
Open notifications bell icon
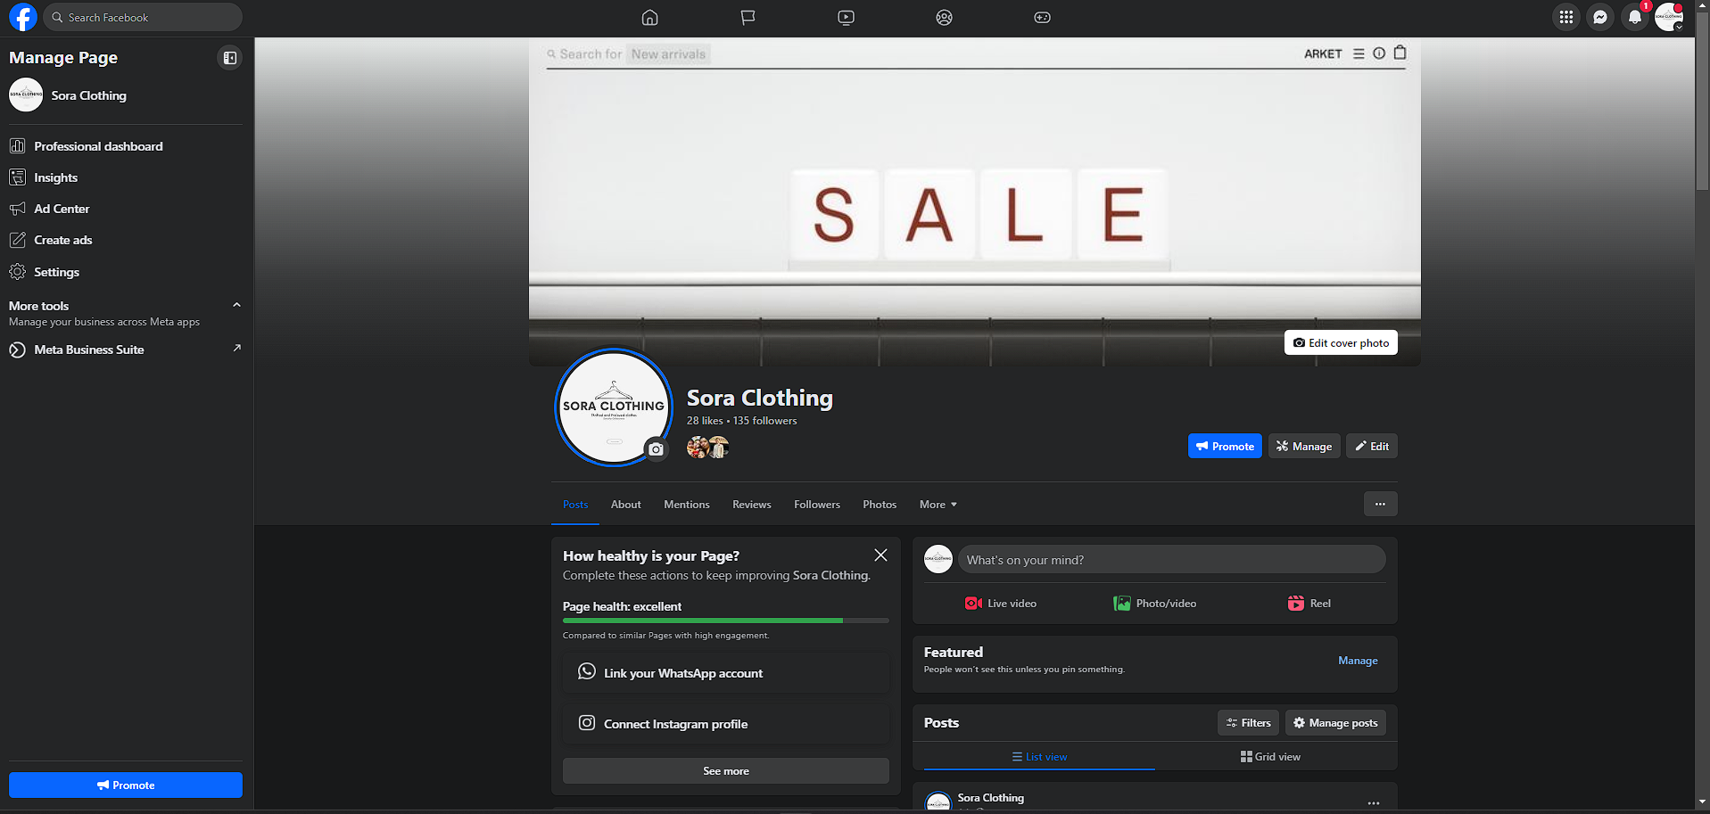point(1634,17)
